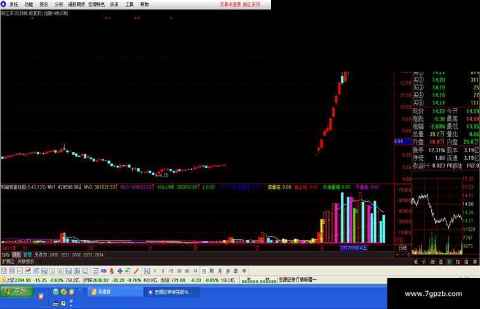Click the 指标 tab below the chart

6,254
